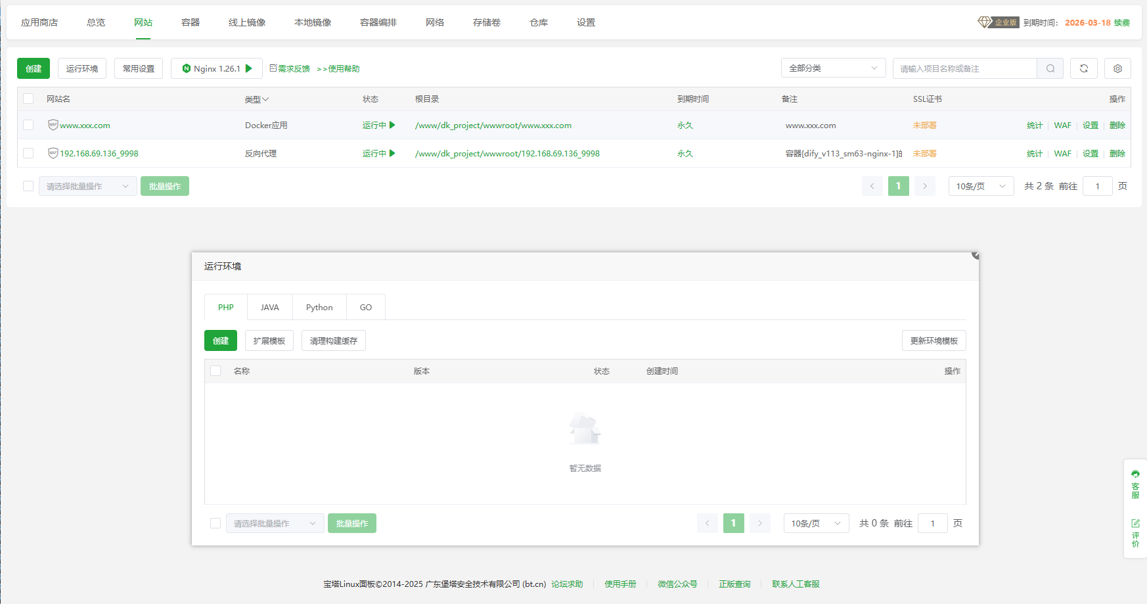Viewport: 1147px width, 604px height.
Task: Select all websites with header checkbox
Action: pyautogui.click(x=28, y=99)
